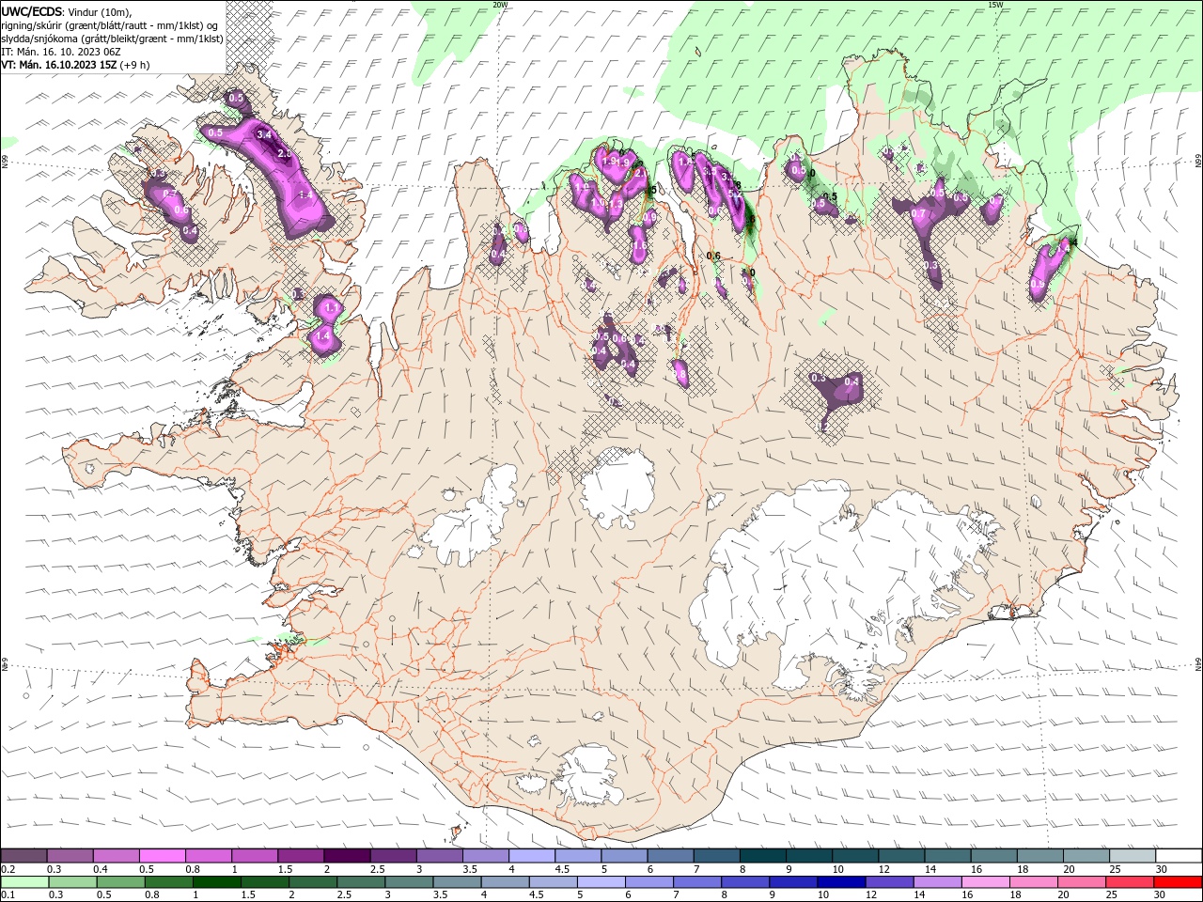Image resolution: width=1203 pixels, height=902 pixels.
Task: Click the dark teal legend swatch labeled 8
Action: 761,856
